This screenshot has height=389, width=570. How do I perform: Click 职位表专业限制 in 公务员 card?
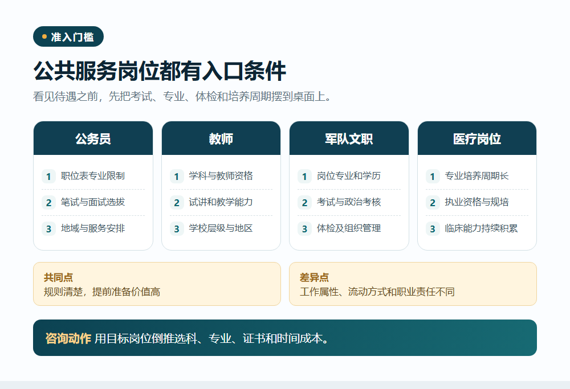pyautogui.click(x=93, y=176)
